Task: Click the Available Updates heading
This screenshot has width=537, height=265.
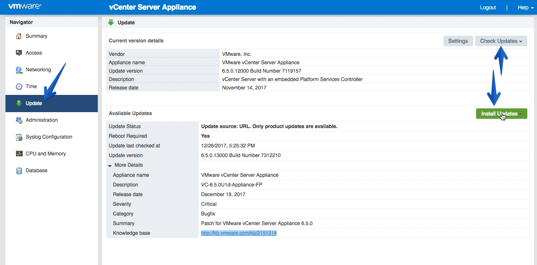Action: [x=130, y=113]
